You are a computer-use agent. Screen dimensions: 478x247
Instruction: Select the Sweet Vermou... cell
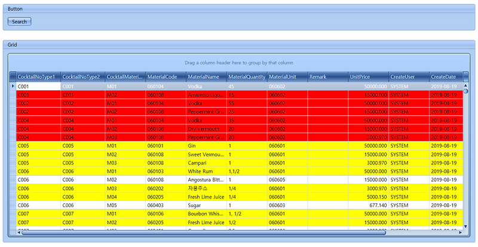pyautogui.click(x=206, y=154)
